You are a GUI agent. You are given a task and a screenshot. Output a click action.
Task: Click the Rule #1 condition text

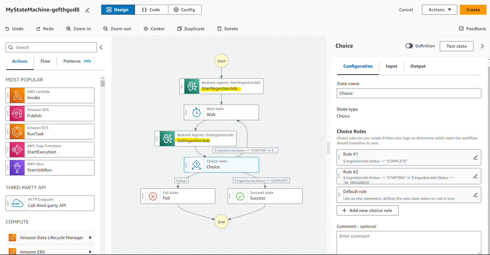click(x=375, y=161)
